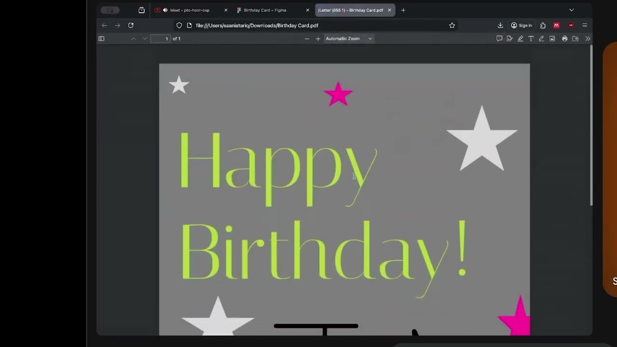Click the uBlock Origin extension icon
The image size is (617, 347).
[571, 25]
